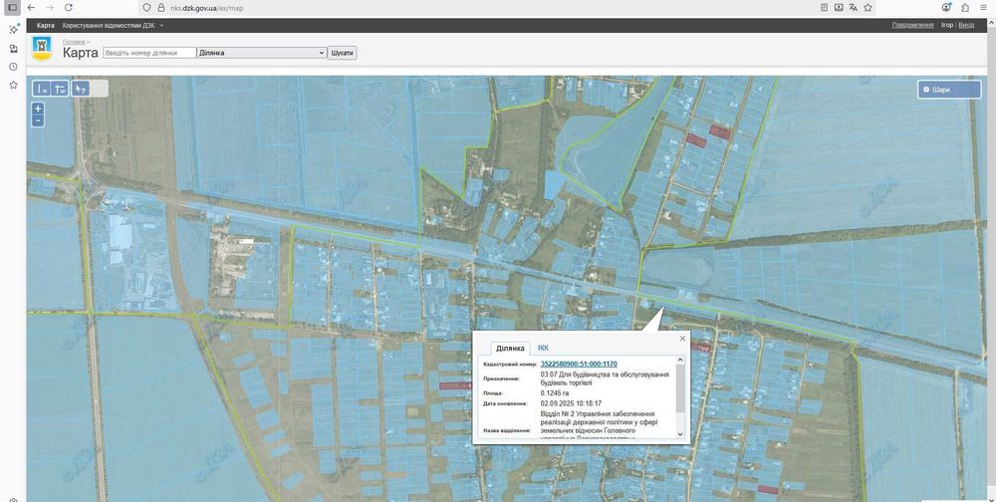Expand the Ділянка search type dropdown
This screenshot has width=996, height=502.
tap(262, 53)
